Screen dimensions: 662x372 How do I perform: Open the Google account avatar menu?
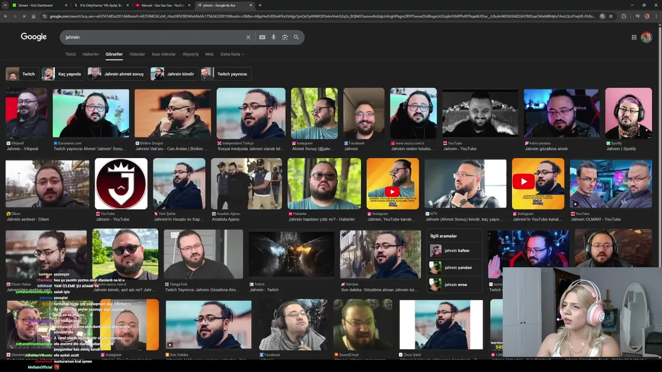[646, 37]
